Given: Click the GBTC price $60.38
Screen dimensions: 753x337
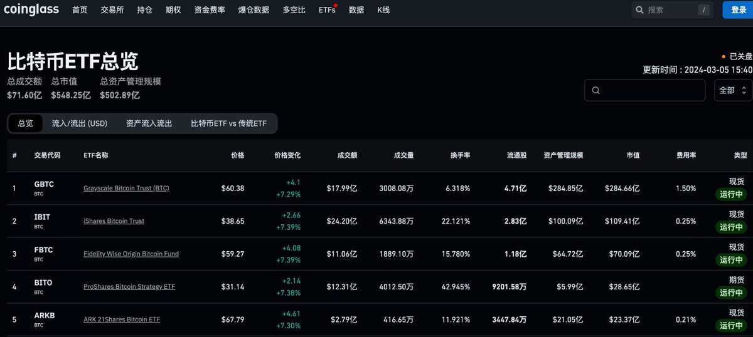Looking at the screenshot, I should click(x=233, y=188).
